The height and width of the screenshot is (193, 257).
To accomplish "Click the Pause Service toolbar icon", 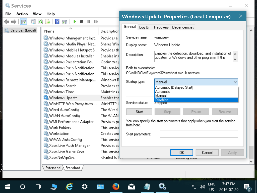I will coord(89,22).
